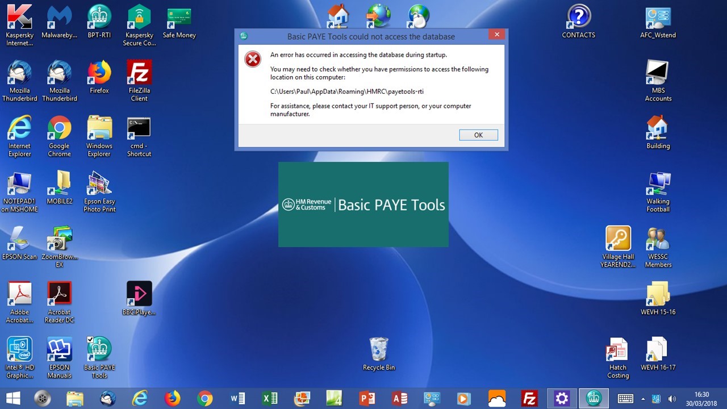Image resolution: width=727 pixels, height=409 pixels.
Task: Select the Kaspersky Secure Connection desktop icon
Action: pos(139,26)
